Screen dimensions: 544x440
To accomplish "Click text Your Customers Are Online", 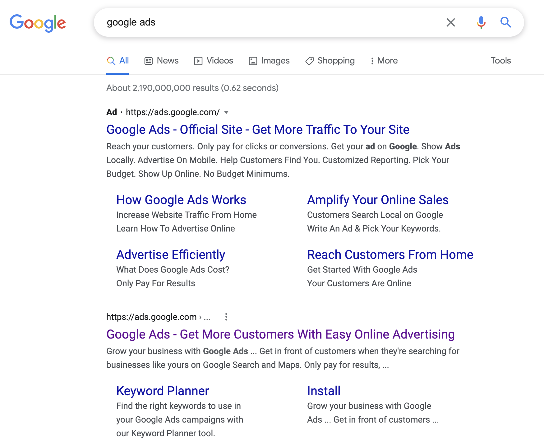I will [359, 283].
